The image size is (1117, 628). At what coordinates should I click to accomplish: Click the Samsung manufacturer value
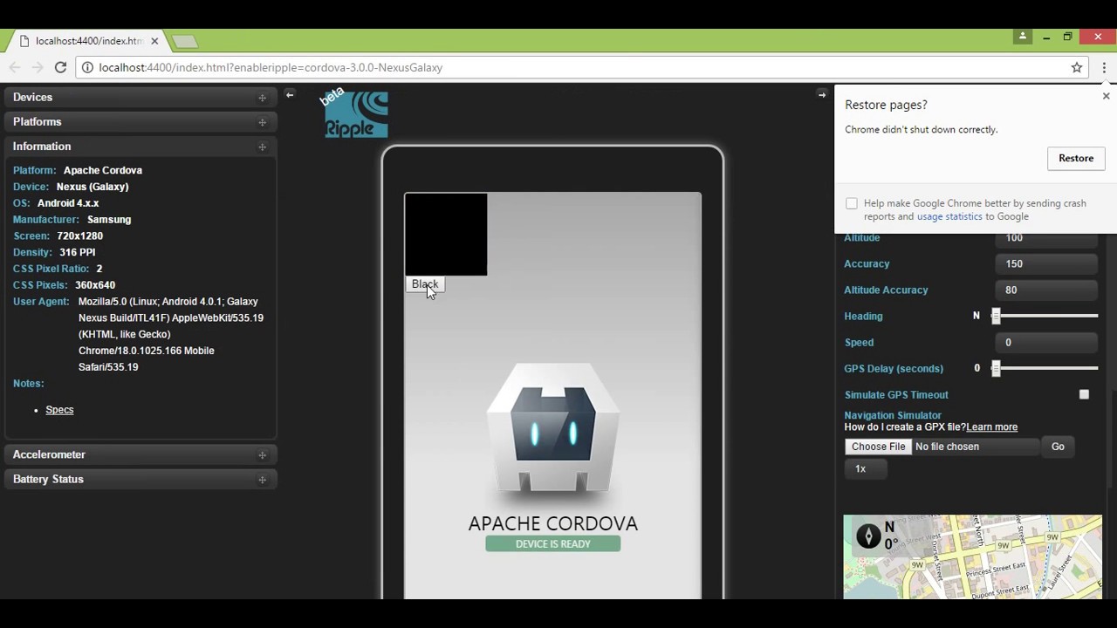[109, 220]
